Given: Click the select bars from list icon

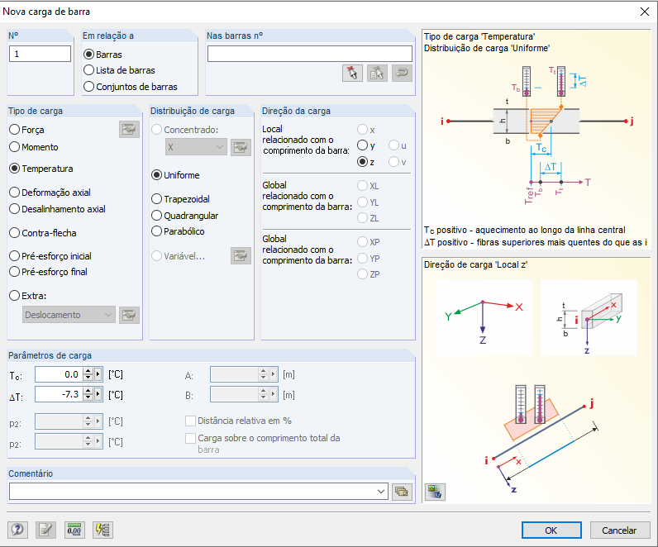Looking at the screenshot, I should click(377, 73).
